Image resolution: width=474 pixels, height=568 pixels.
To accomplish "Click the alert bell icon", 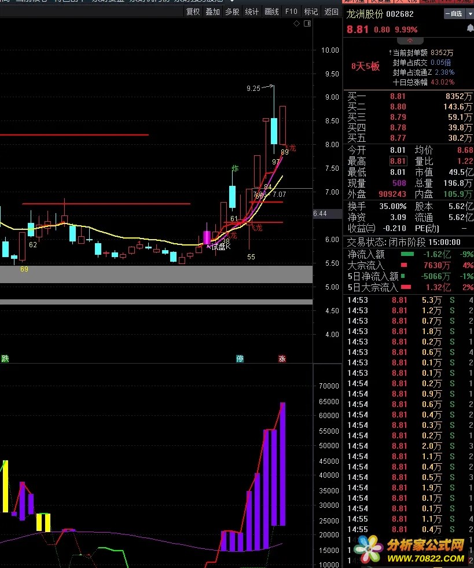I will point(471,28).
